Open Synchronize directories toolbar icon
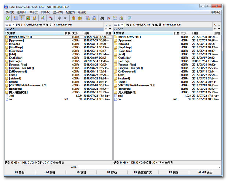 [115, 18]
